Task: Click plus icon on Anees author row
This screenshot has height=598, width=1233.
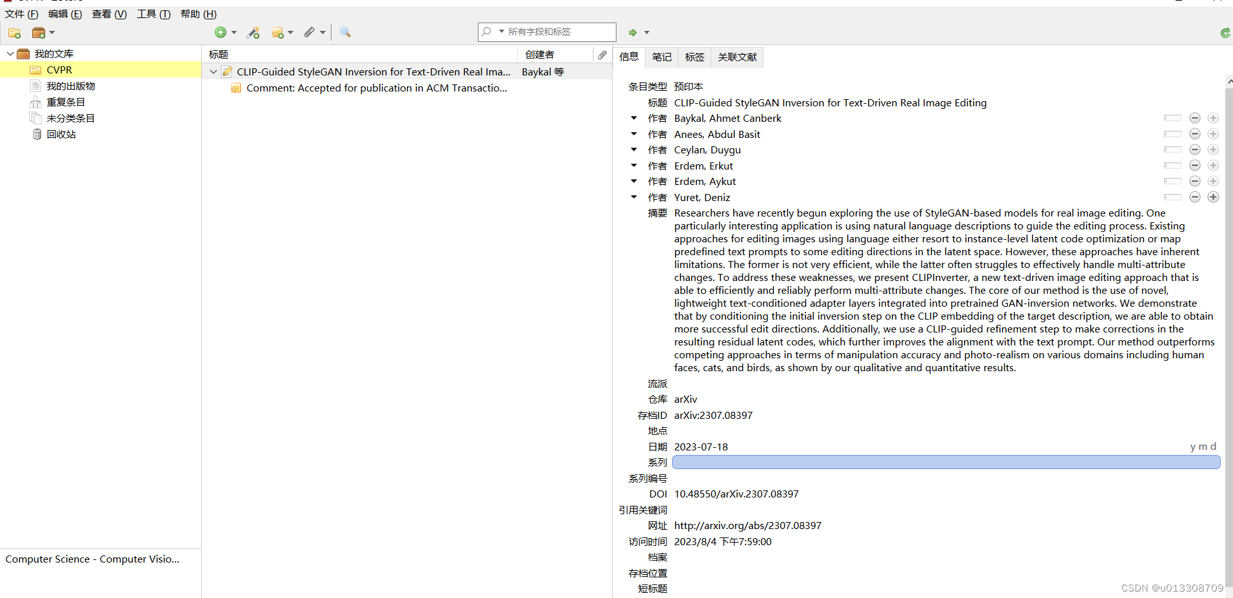Action: [x=1213, y=134]
